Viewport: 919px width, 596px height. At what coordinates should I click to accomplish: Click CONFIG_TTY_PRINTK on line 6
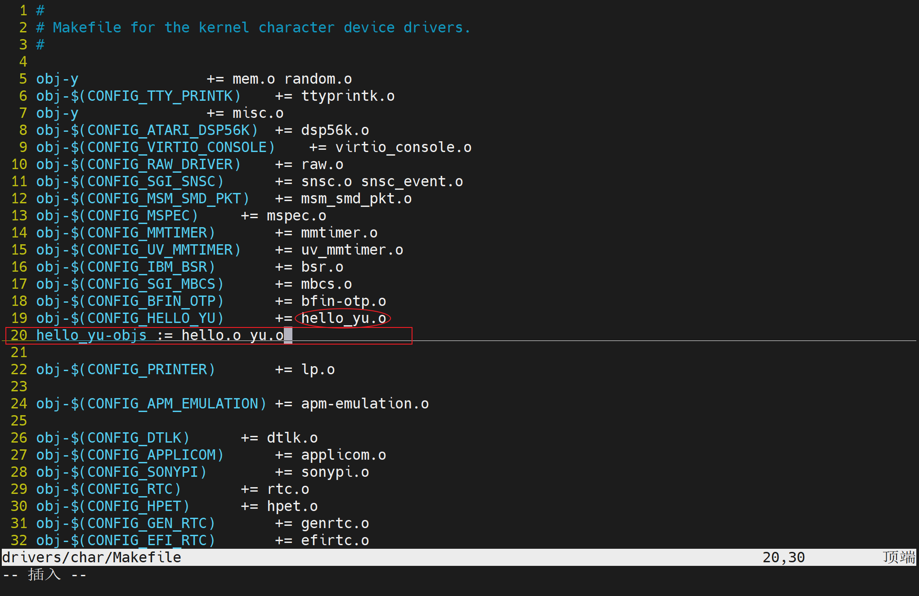click(x=160, y=96)
